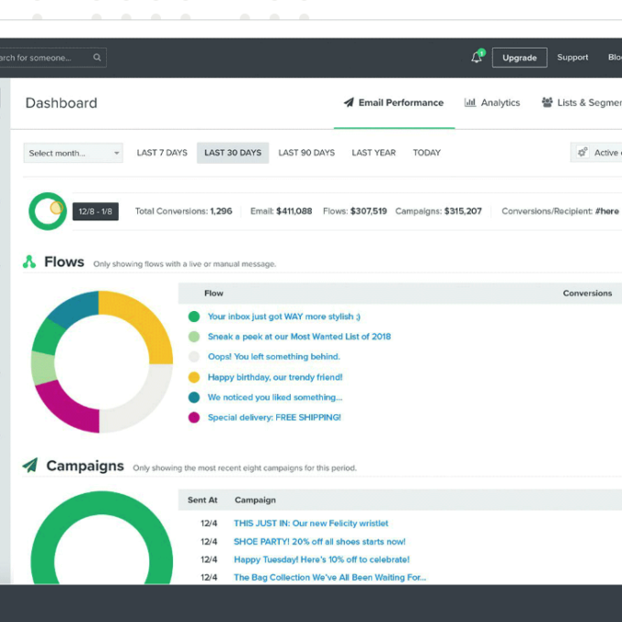Screen dimensions: 622x622
Task: Click the search magnifier icon
Action: click(97, 58)
